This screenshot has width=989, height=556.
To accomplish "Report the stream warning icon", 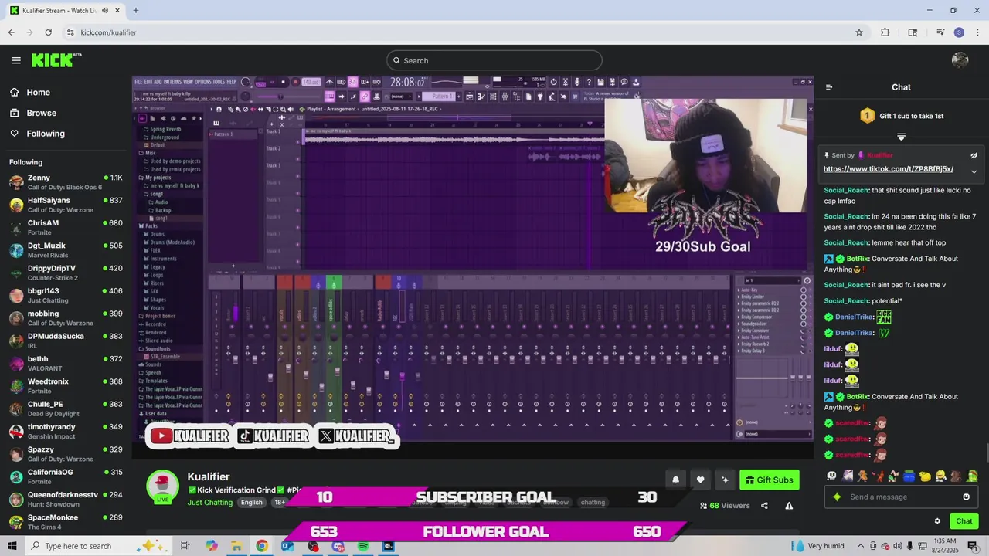I will (x=789, y=506).
